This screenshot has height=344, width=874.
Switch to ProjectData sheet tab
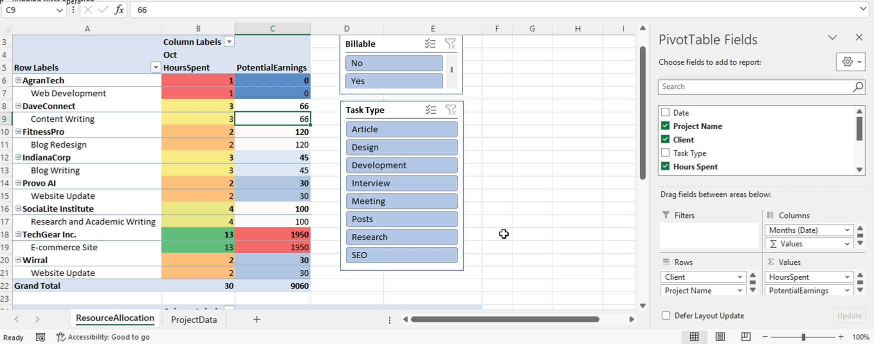click(x=194, y=320)
